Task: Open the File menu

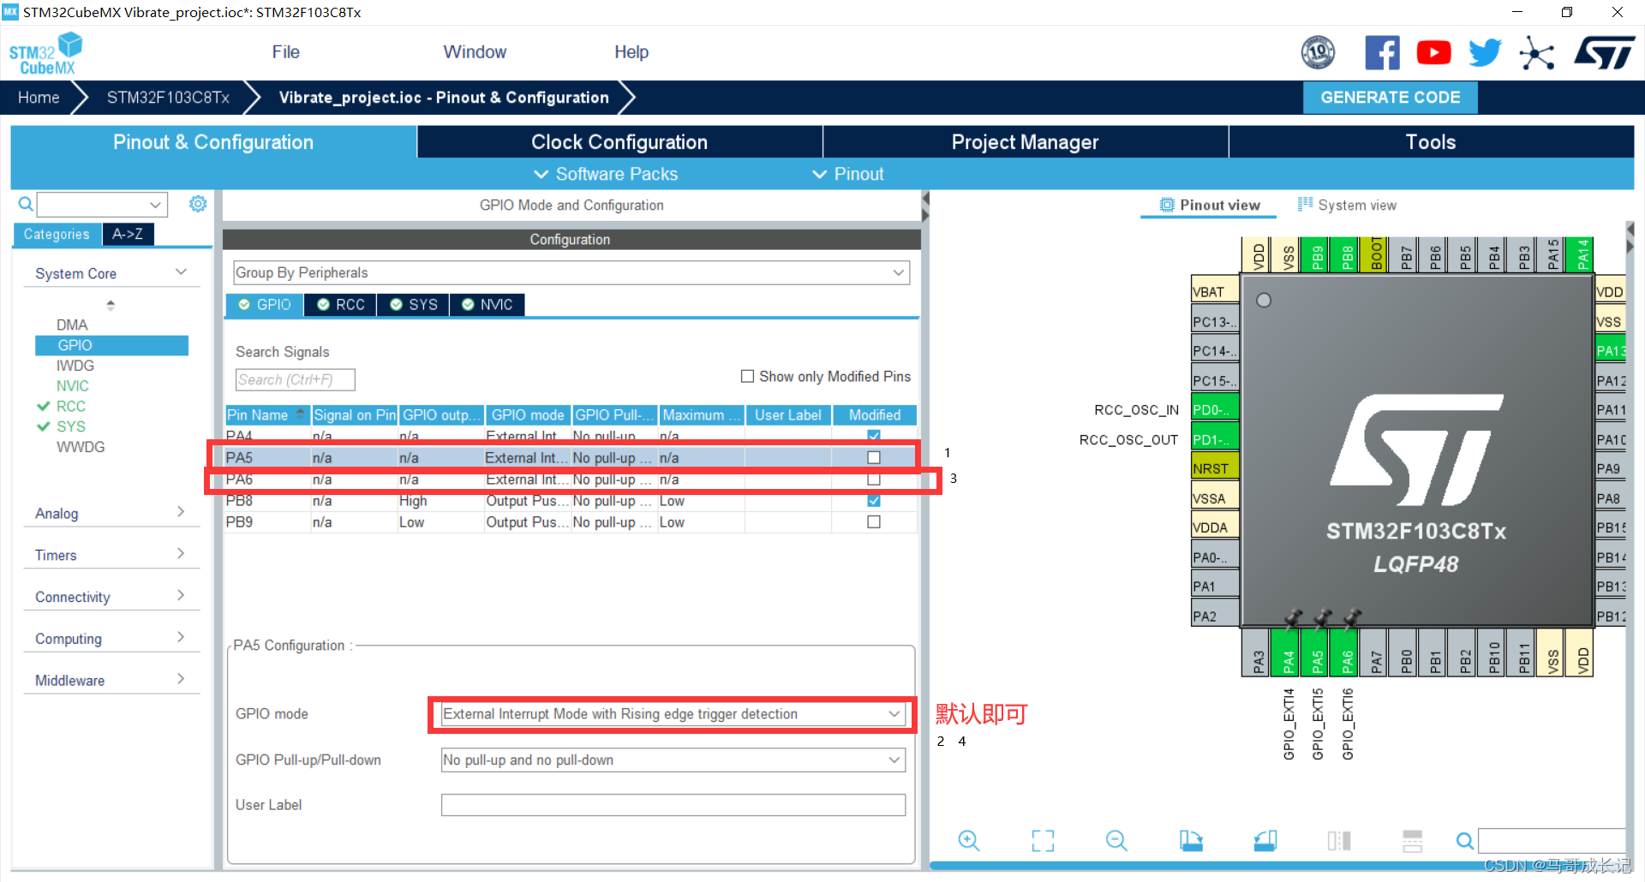Action: pos(285,52)
